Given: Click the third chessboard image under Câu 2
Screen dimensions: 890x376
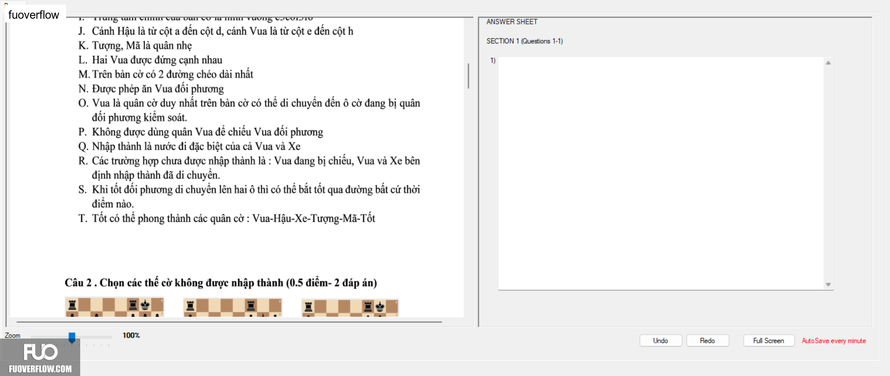Looking at the screenshot, I should [350, 307].
